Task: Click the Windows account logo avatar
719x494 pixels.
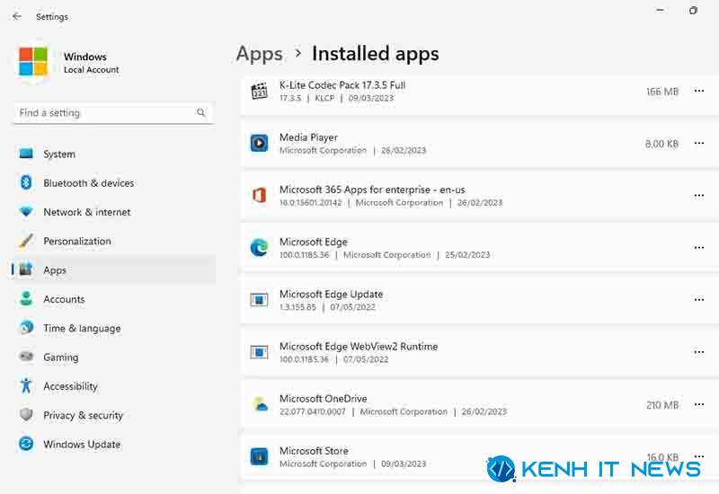Action: pos(33,61)
